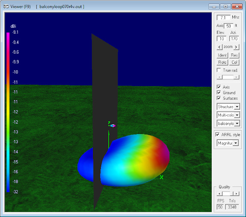
Task: Click the dBi scale label
Action: (13, 26)
